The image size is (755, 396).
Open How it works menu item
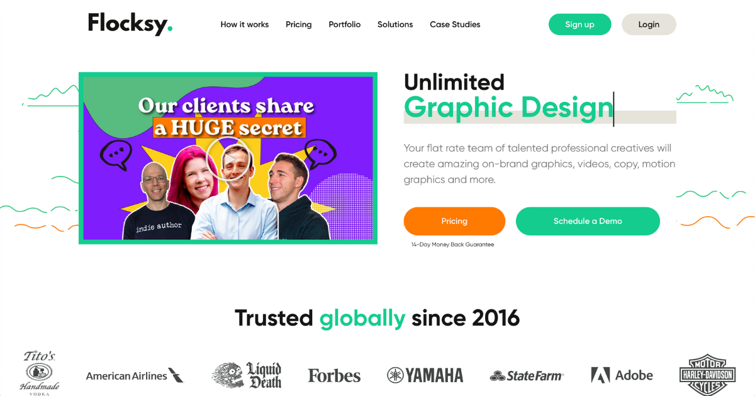point(245,25)
